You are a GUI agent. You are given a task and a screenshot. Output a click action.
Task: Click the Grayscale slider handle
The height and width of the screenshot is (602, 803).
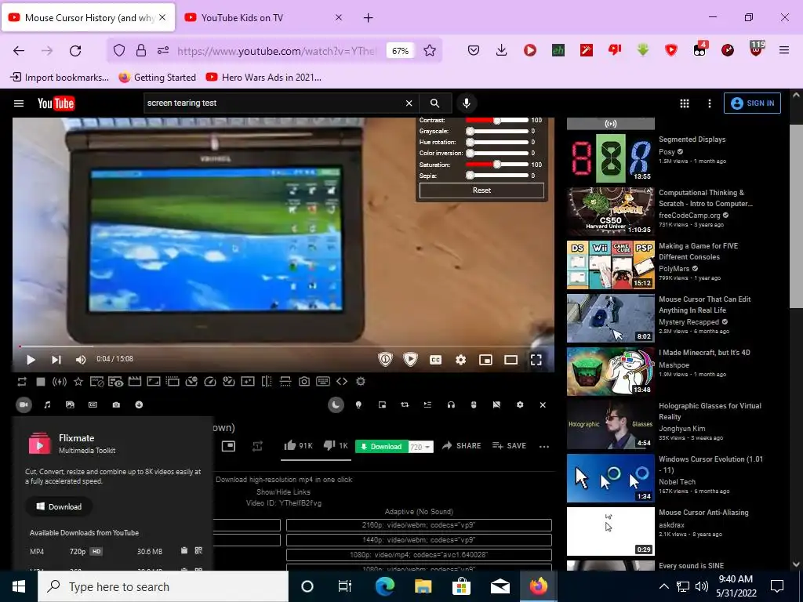pos(471,131)
